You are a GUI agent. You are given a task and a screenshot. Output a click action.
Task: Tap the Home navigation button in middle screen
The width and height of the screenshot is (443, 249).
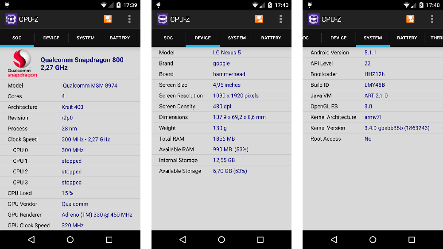[x=221, y=240]
